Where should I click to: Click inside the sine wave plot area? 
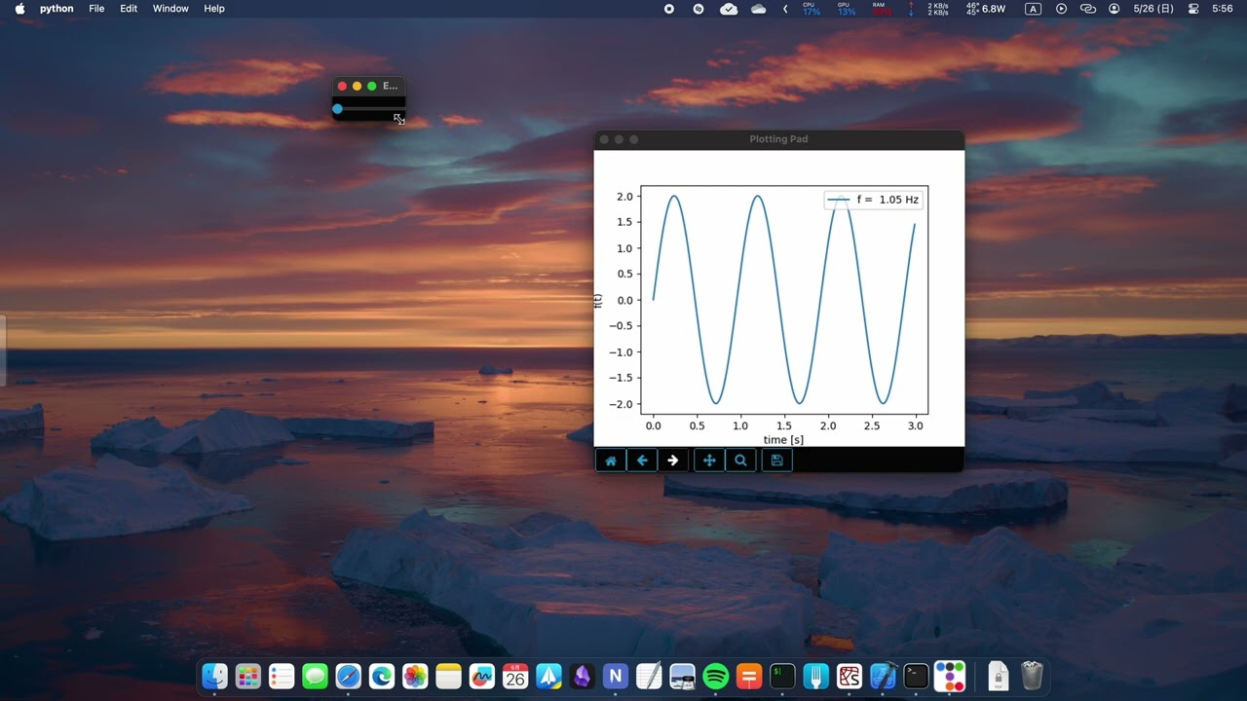[x=784, y=300]
